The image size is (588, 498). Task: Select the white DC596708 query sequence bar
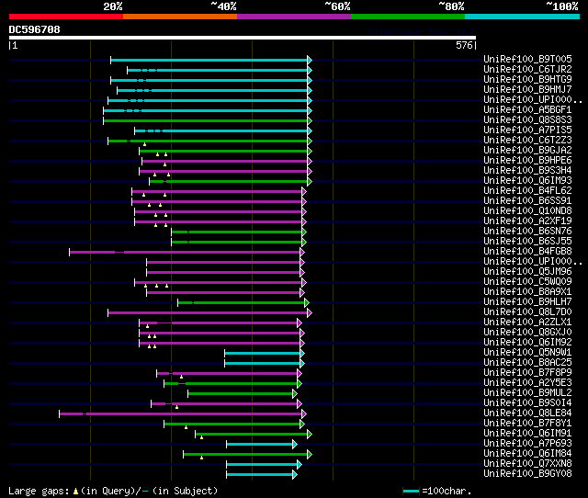[243, 38]
